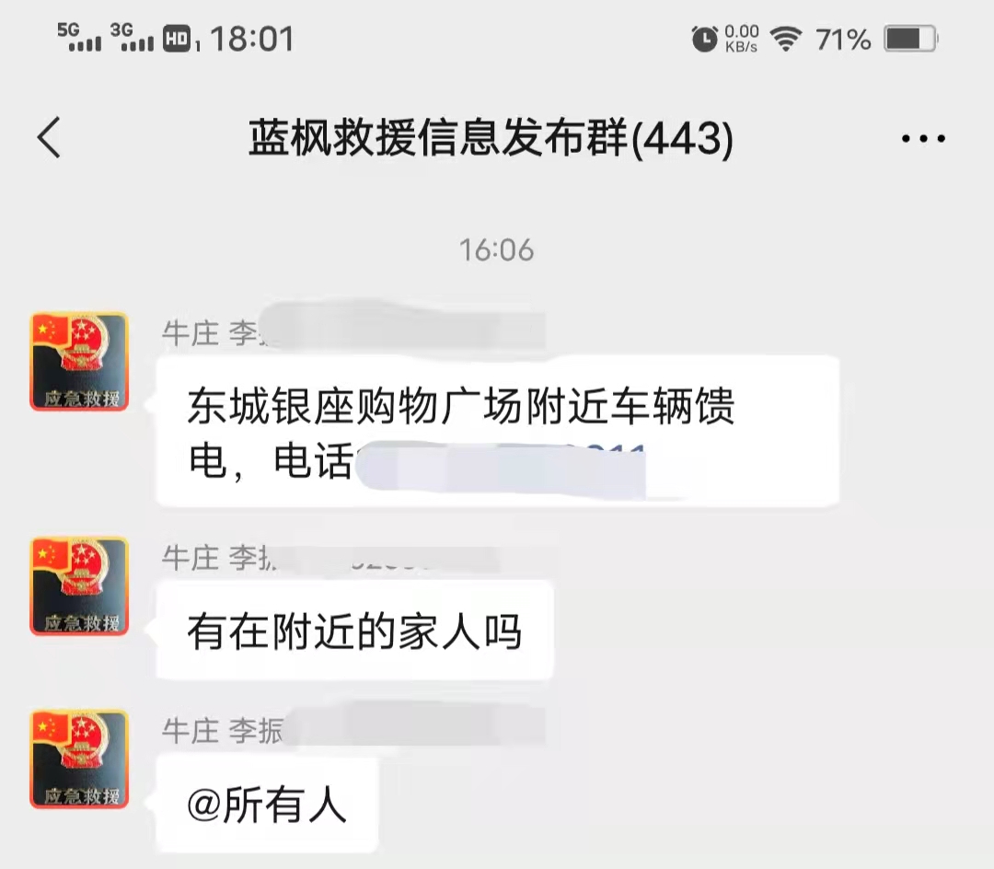Tap avatar beside '有在附近的家人吗' message
Image resolution: width=994 pixels, height=869 pixels.
click(x=79, y=586)
